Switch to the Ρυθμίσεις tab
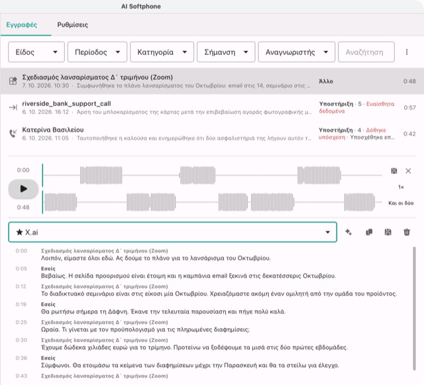 coord(72,25)
